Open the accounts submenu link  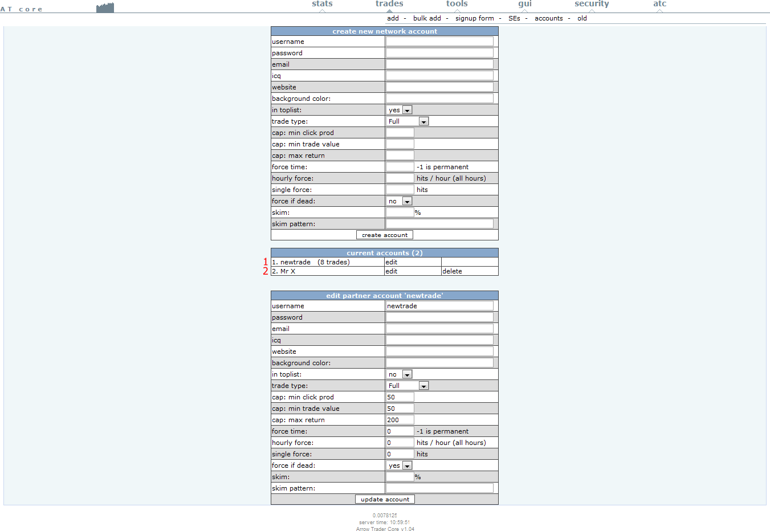tap(549, 18)
